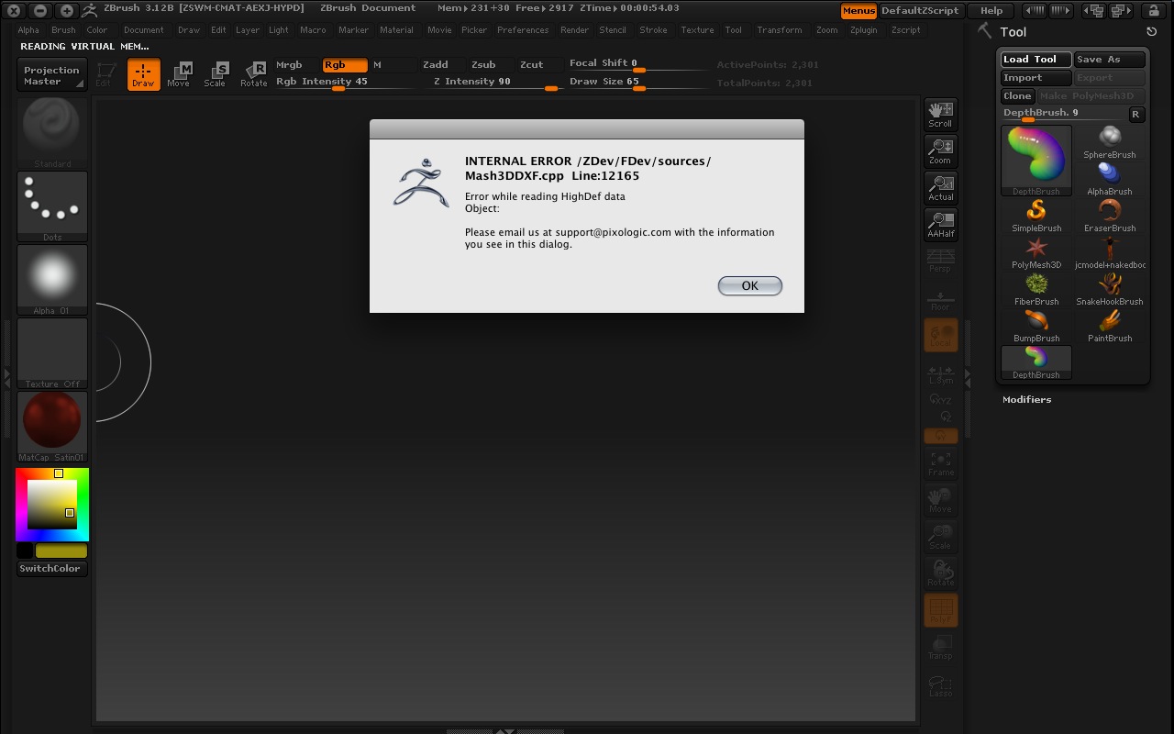Viewport: 1174px width, 734px height.
Task: Click the DefaultZScript button
Action: [x=920, y=11]
